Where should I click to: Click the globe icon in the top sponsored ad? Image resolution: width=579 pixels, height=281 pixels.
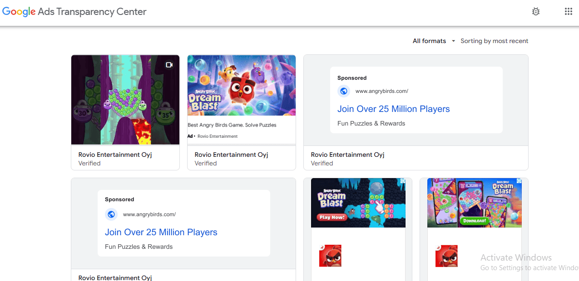(344, 91)
